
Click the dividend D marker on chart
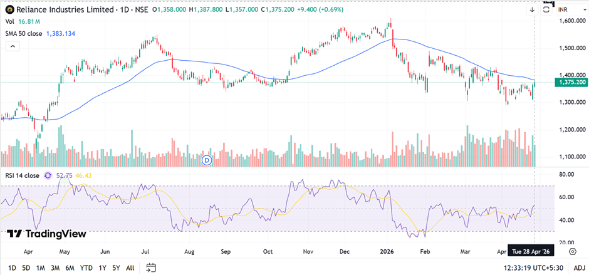point(207,161)
